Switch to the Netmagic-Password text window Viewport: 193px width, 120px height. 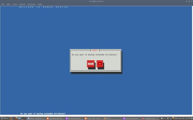coord(74,118)
